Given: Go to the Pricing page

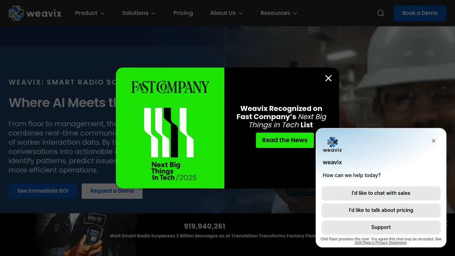Looking at the screenshot, I should pos(183,13).
